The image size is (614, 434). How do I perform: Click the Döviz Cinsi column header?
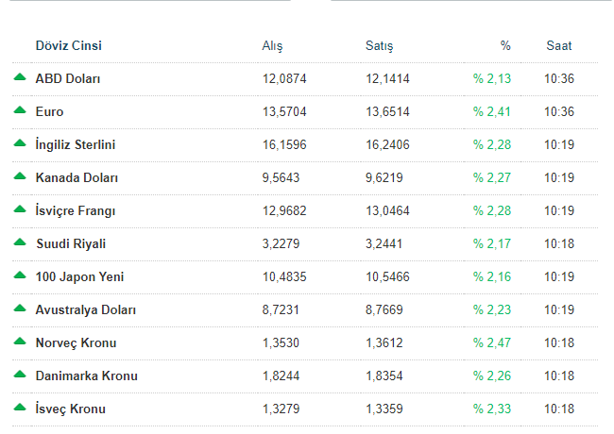click(69, 45)
